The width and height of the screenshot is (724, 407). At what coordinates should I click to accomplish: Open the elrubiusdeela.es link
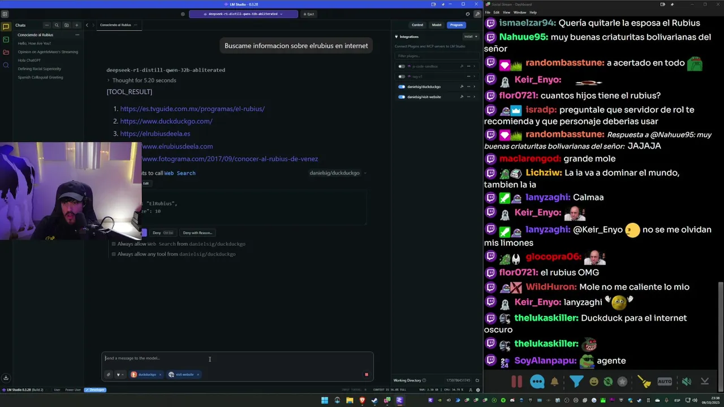coord(155,133)
